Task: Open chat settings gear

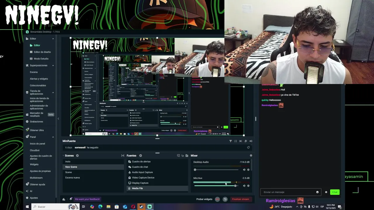Action: [x=326, y=192]
